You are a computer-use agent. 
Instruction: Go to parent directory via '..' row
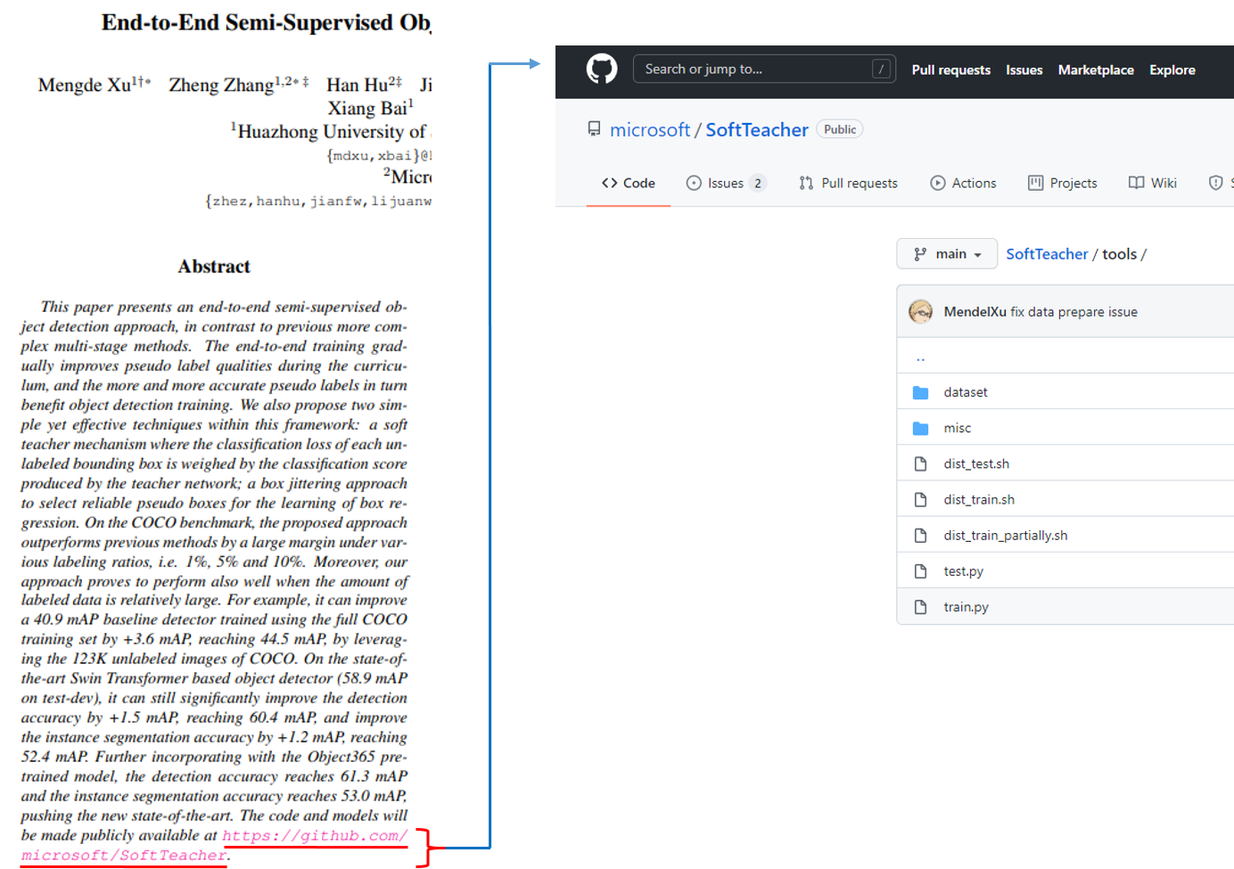click(1065, 356)
